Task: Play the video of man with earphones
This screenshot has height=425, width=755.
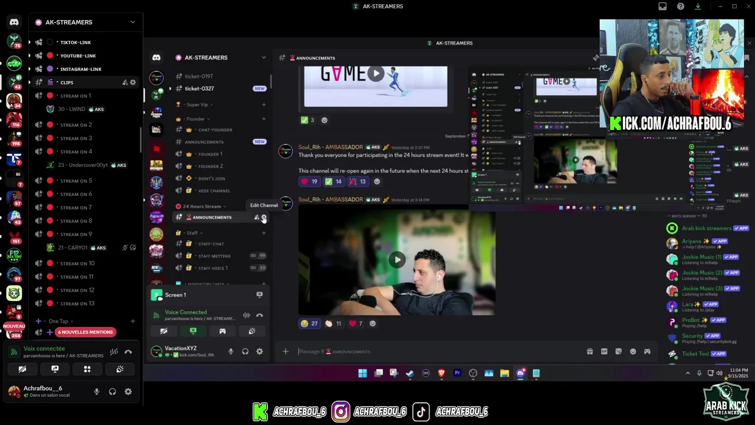Action: pyautogui.click(x=397, y=260)
